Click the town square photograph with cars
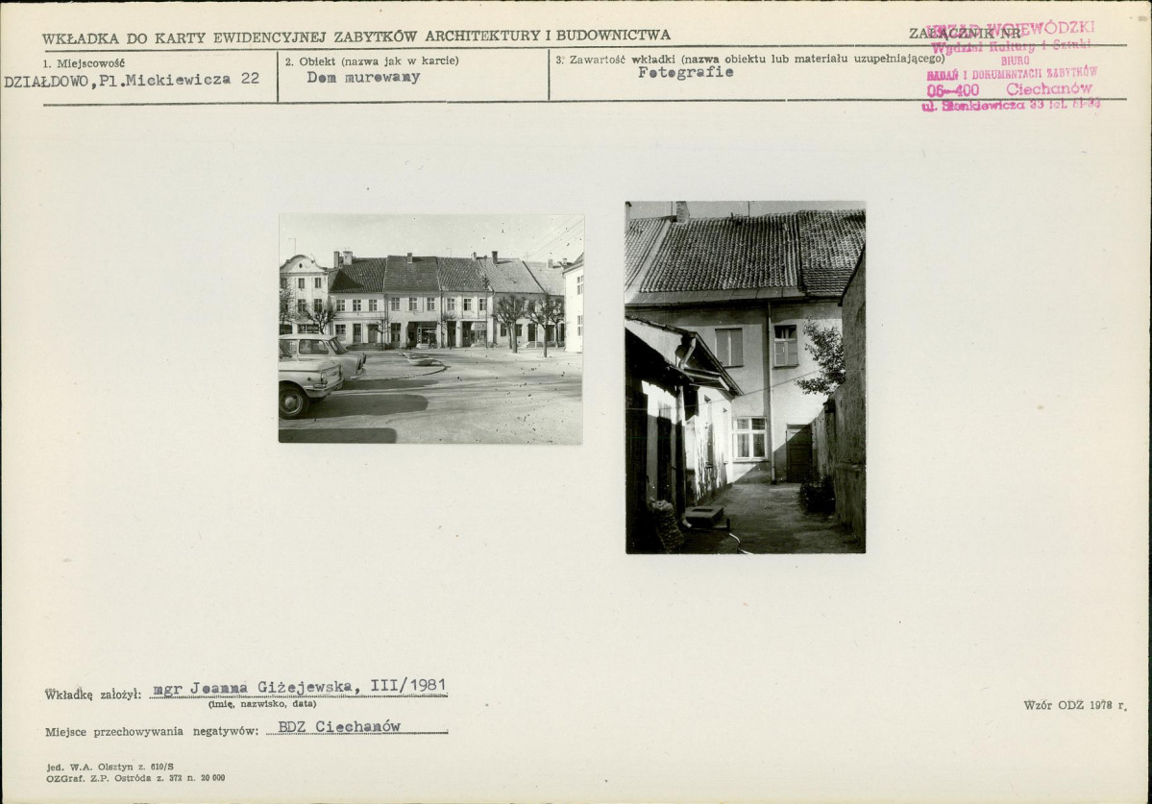 tap(430, 329)
